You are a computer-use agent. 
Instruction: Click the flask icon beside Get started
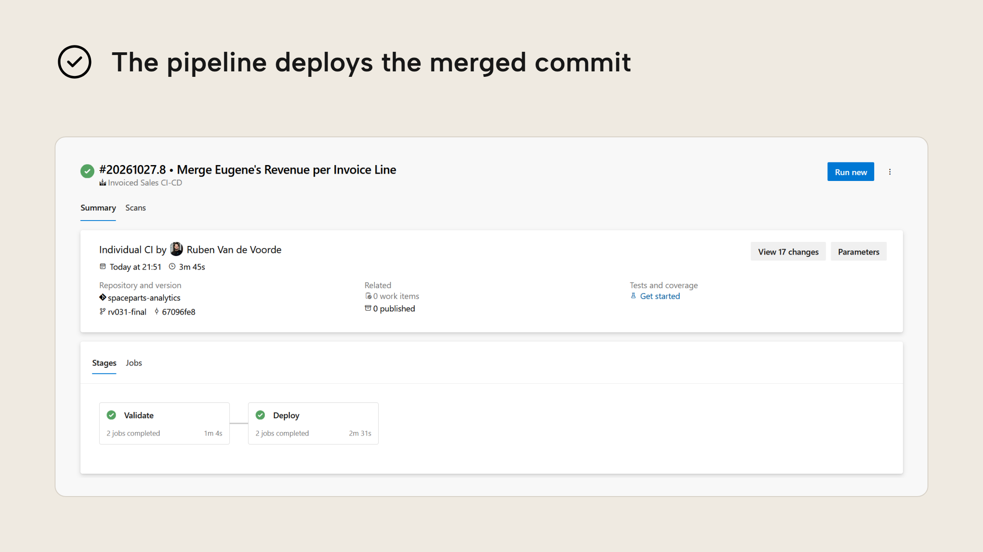click(x=633, y=296)
